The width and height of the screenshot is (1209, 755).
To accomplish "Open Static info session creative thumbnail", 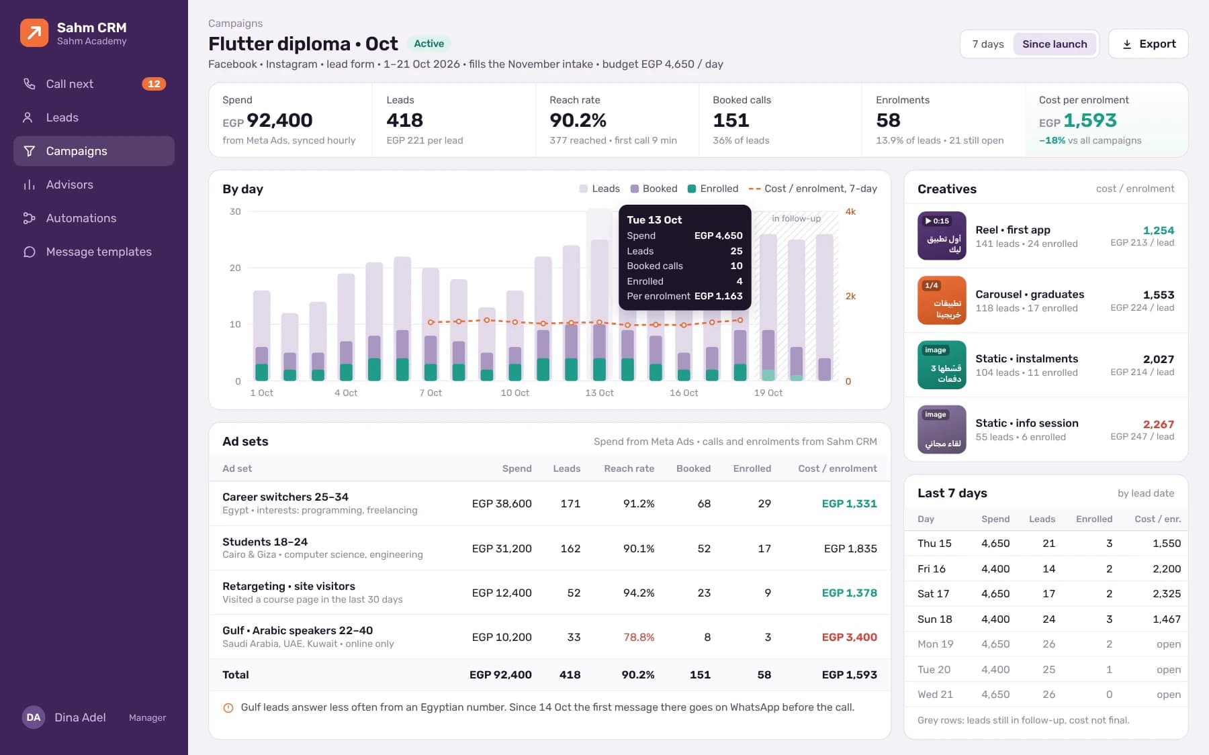I will [x=942, y=429].
